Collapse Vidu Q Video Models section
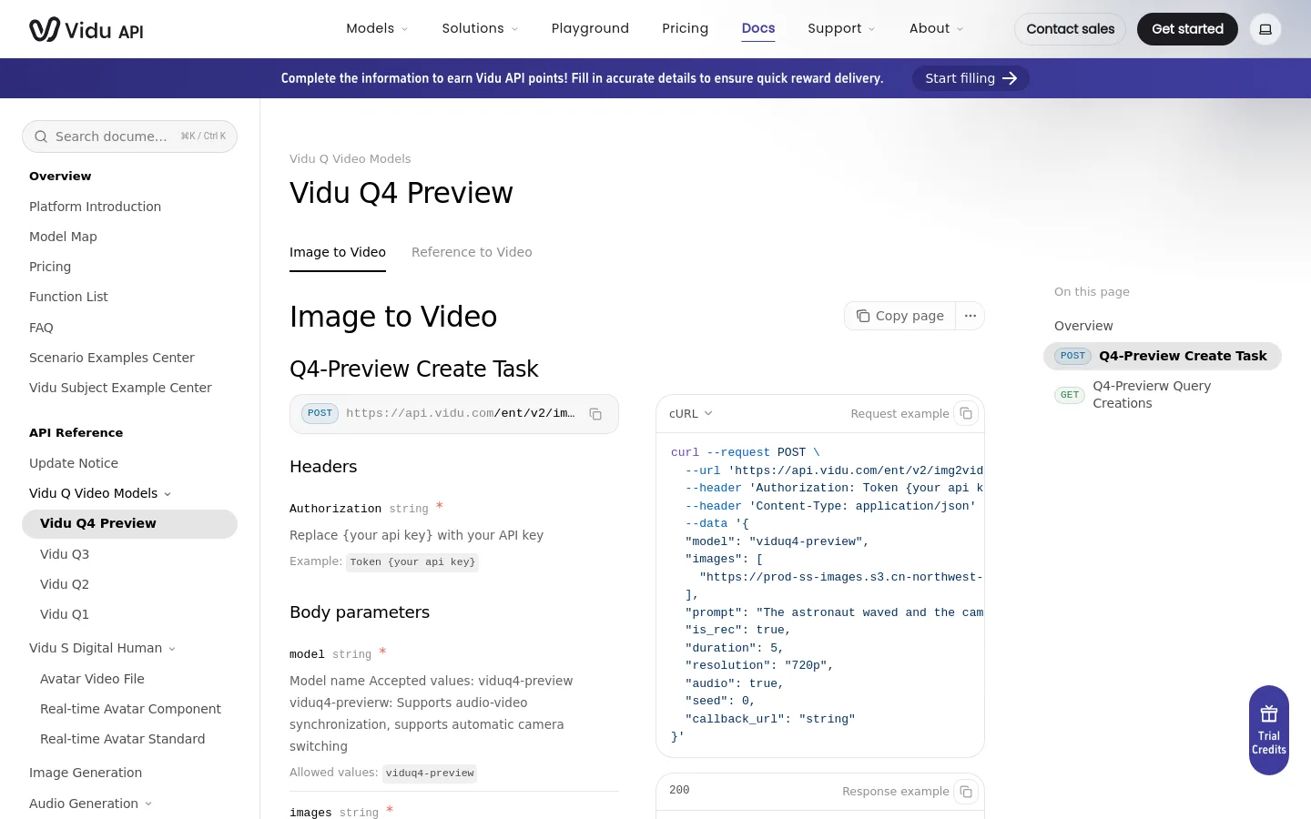 click(x=100, y=493)
